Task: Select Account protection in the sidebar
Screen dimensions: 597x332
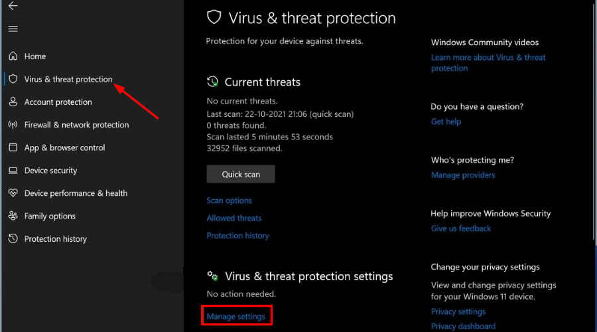Action: (58, 102)
